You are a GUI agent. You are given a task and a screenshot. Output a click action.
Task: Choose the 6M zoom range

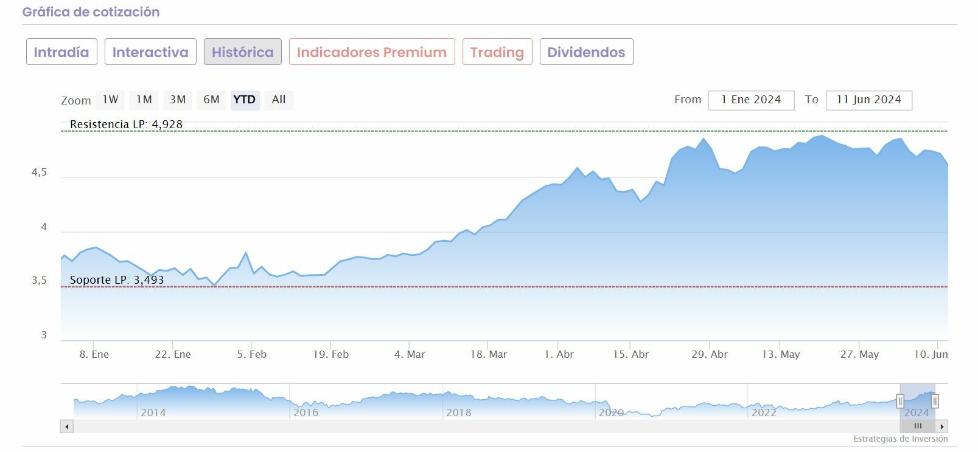click(211, 100)
